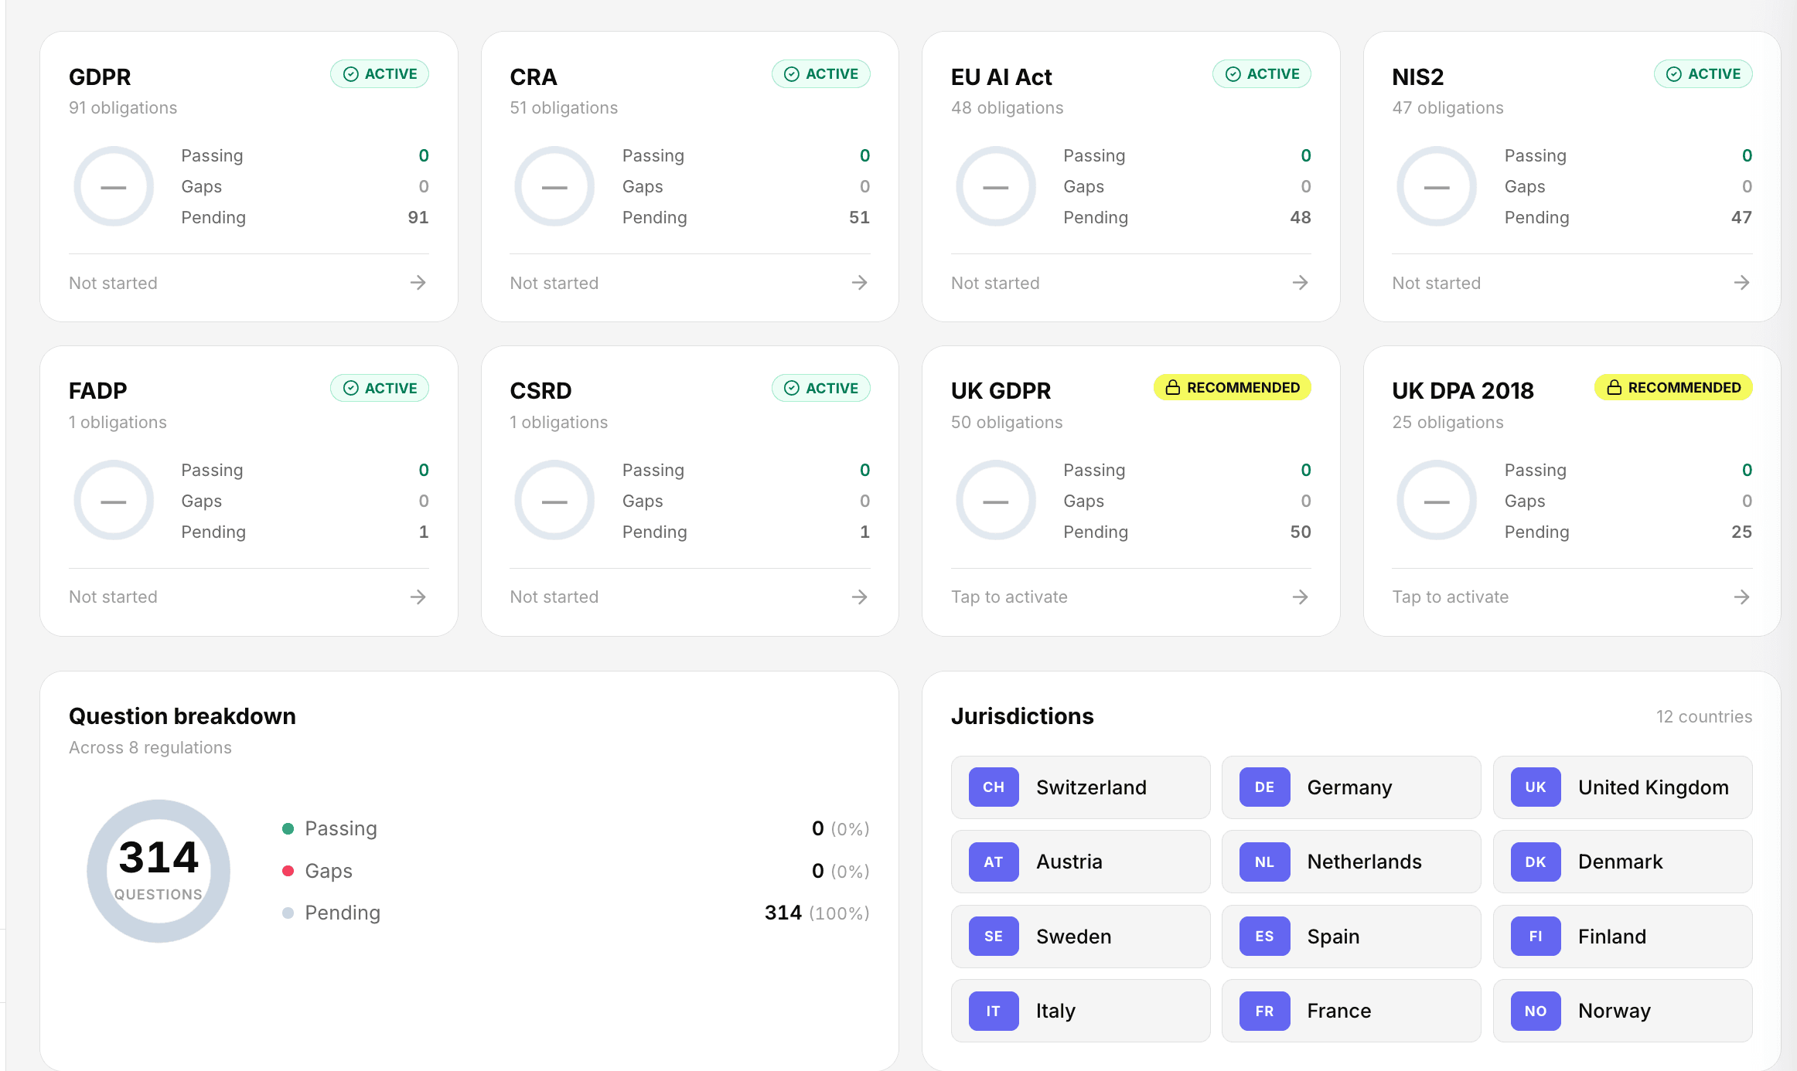Click the NIS2 progress ring

coord(1437,186)
